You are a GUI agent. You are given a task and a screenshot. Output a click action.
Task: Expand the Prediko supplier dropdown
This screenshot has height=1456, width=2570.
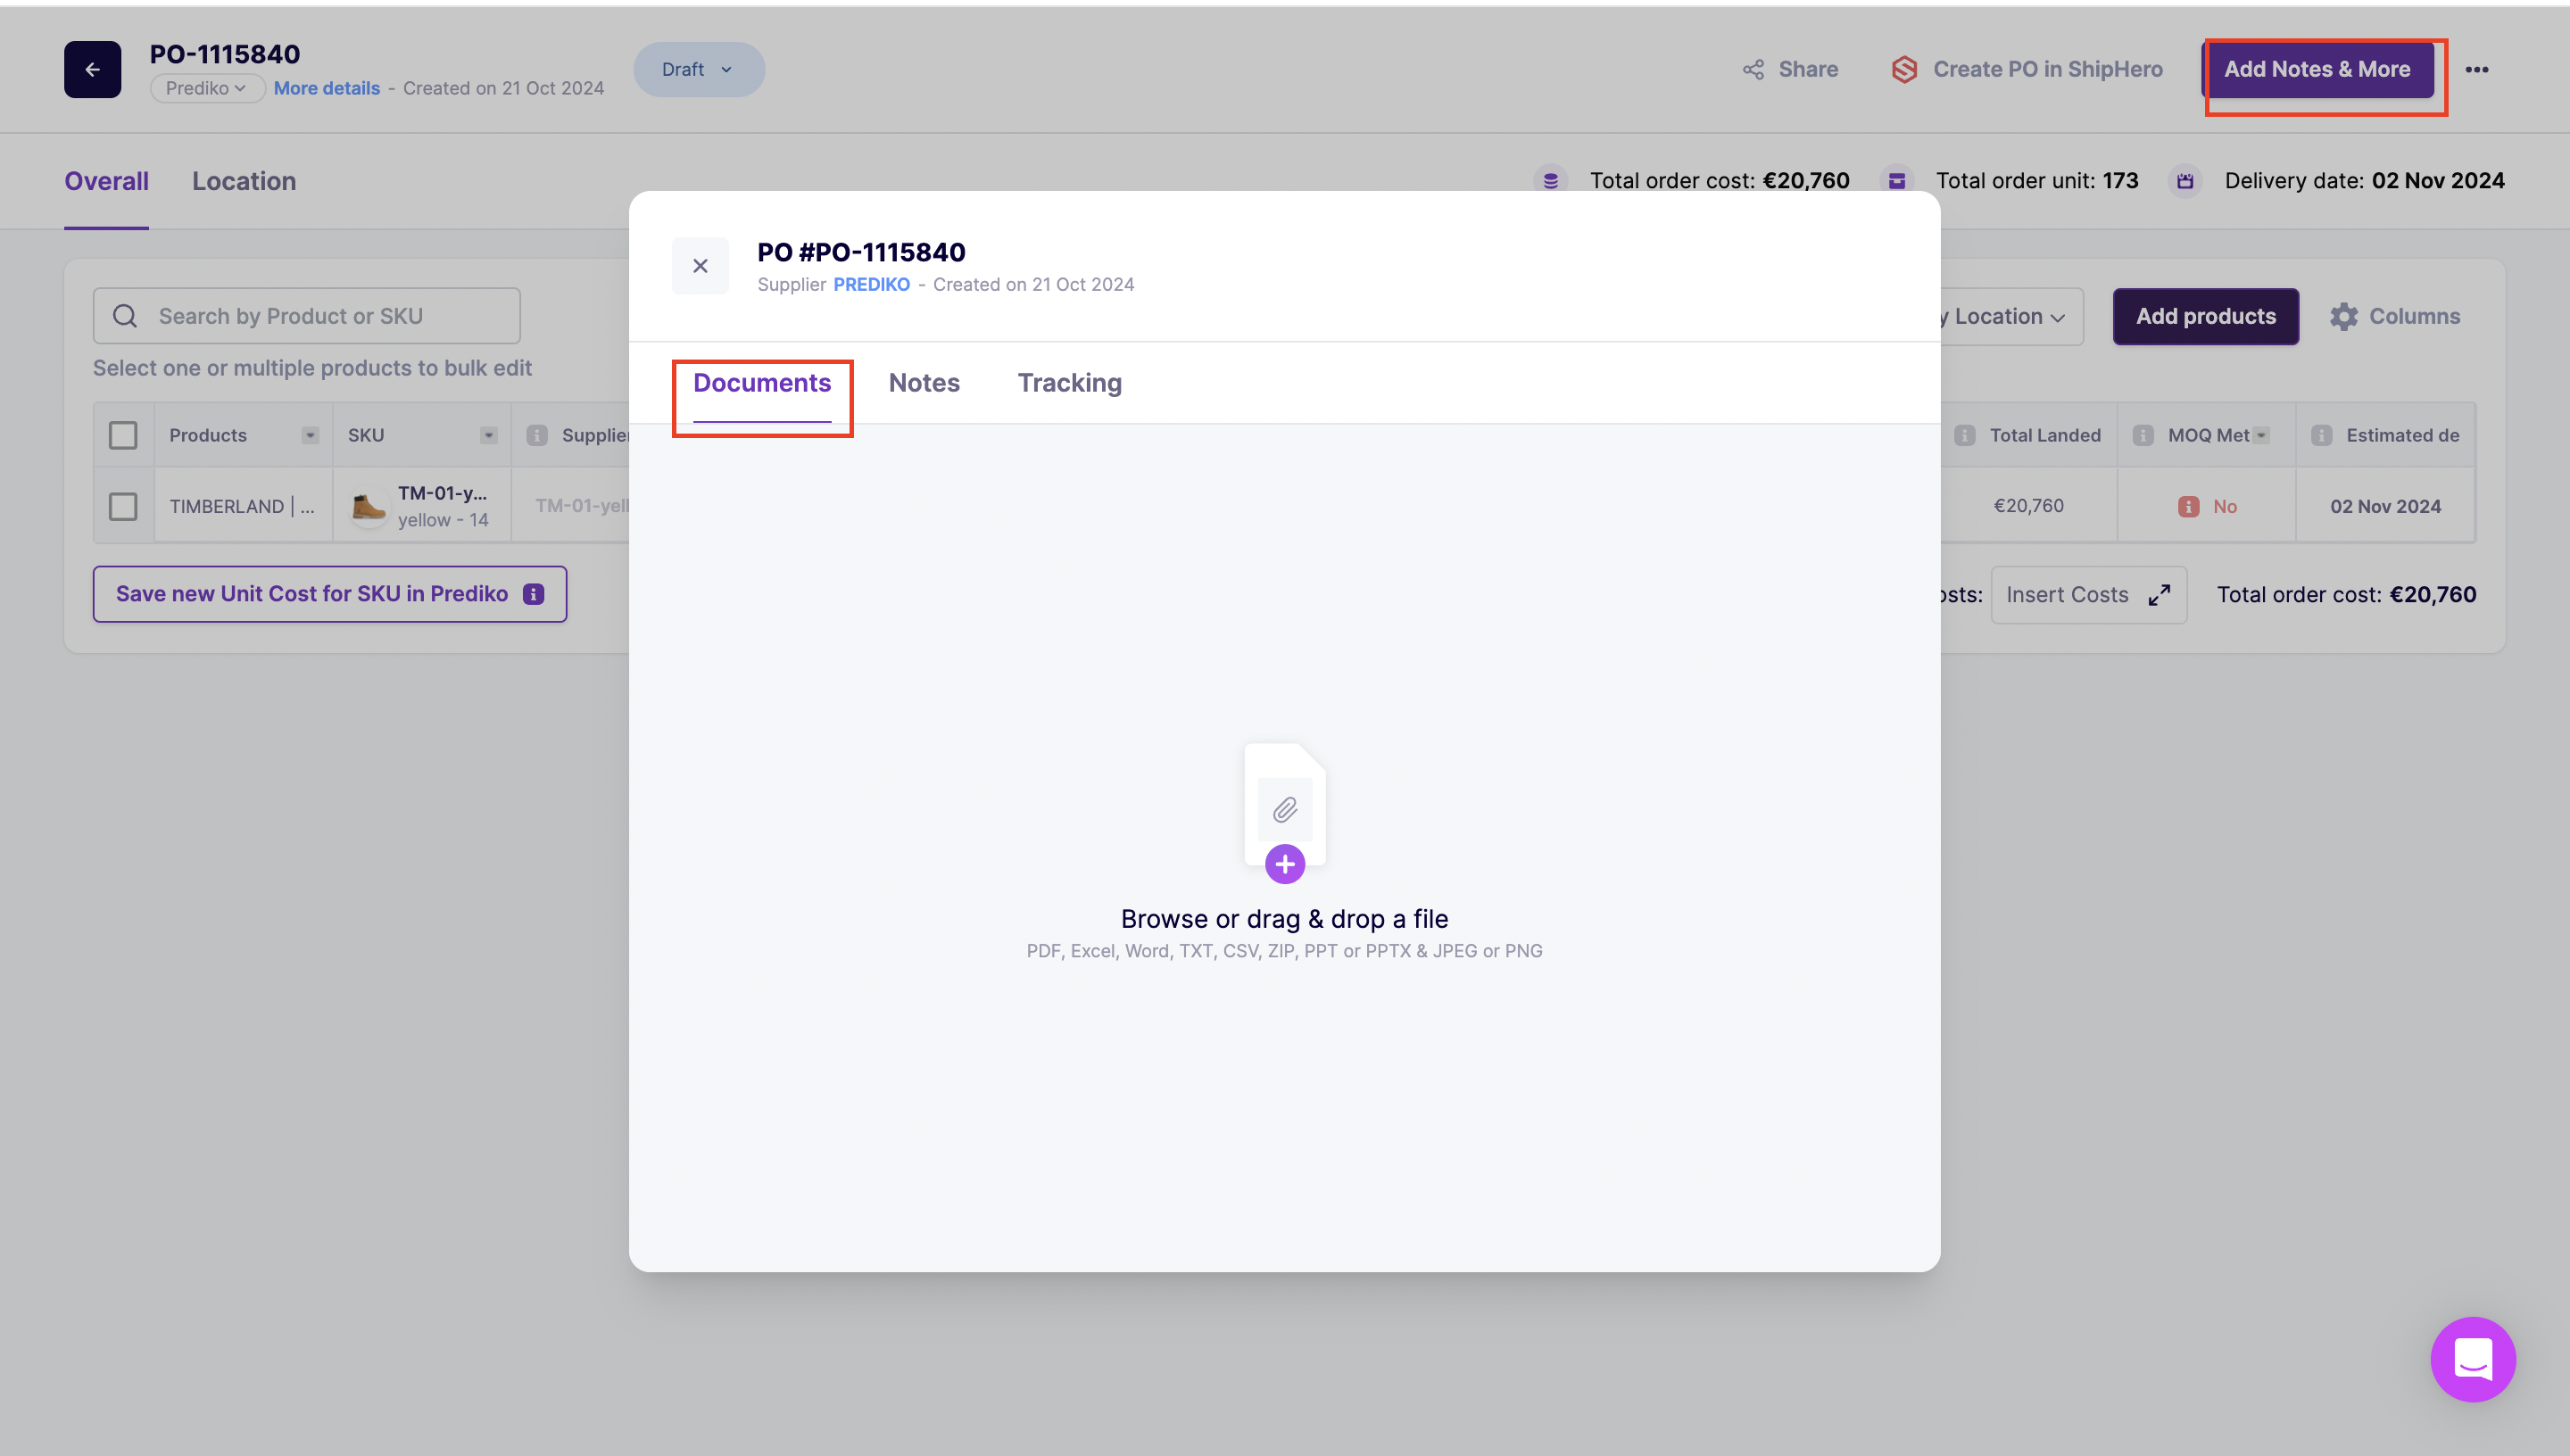pos(206,88)
